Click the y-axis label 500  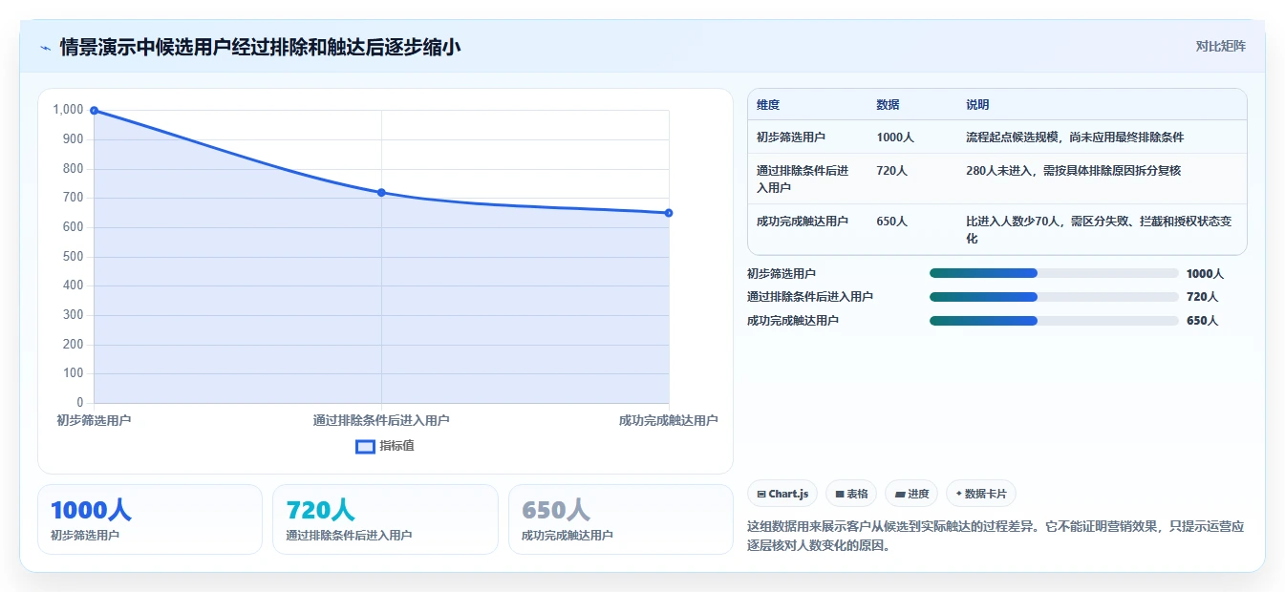pyautogui.click(x=74, y=257)
